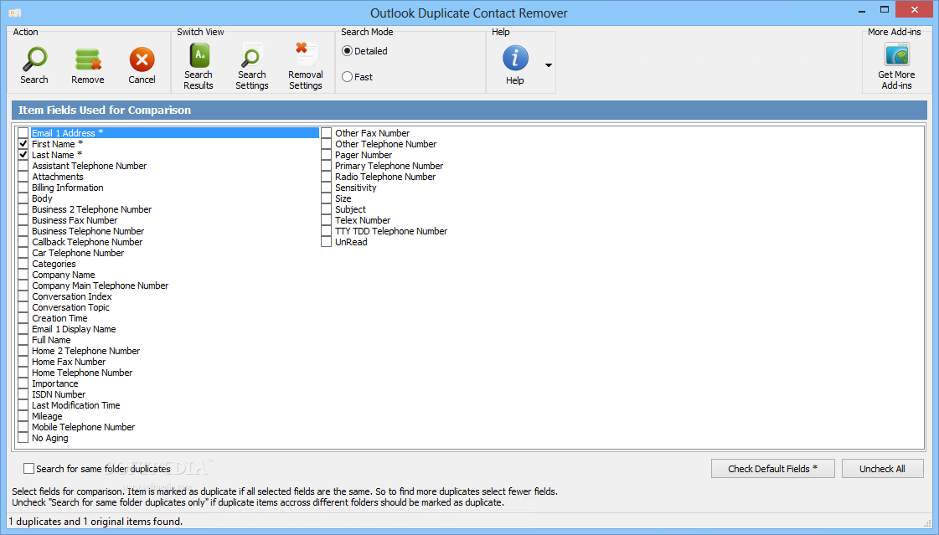Select the Size label
Screen dimensions: 939x535
(x=343, y=198)
